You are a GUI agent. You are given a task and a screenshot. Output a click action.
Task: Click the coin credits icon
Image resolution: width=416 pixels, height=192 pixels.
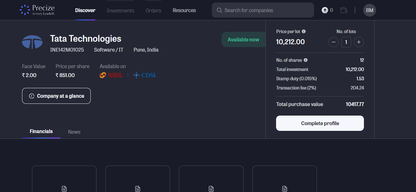325,10
